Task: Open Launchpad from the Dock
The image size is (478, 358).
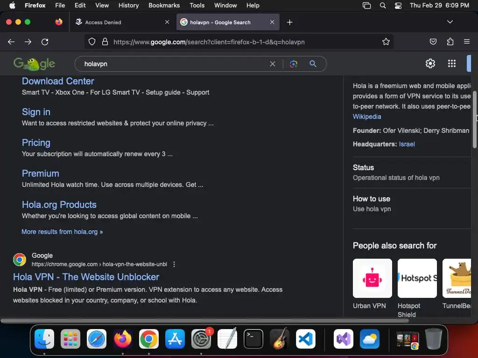Action: (70, 339)
